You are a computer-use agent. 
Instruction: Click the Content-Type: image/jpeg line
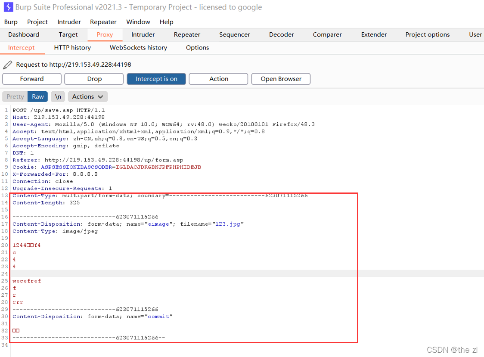tap(55, 231)
